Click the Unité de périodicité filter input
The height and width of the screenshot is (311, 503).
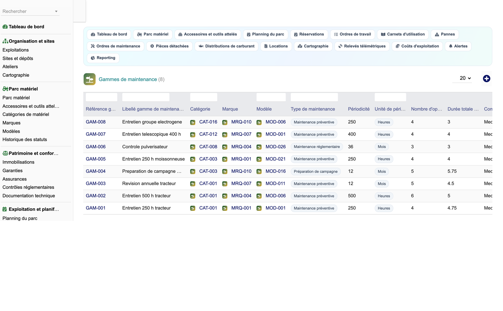[390, 97]
